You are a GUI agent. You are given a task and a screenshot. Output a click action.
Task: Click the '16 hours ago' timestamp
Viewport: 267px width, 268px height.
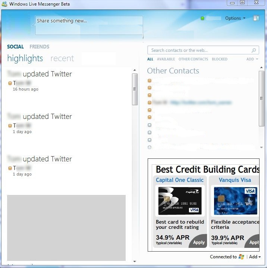coord(25,89)
